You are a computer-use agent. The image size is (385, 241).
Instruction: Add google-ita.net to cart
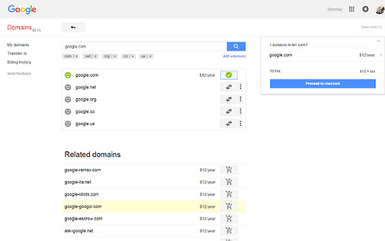coord(229,182)
